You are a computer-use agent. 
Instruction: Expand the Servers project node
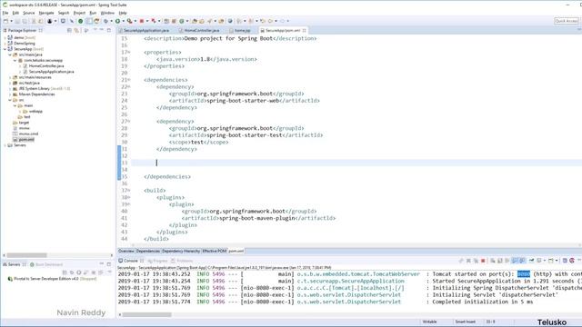[x=5, y=145]
